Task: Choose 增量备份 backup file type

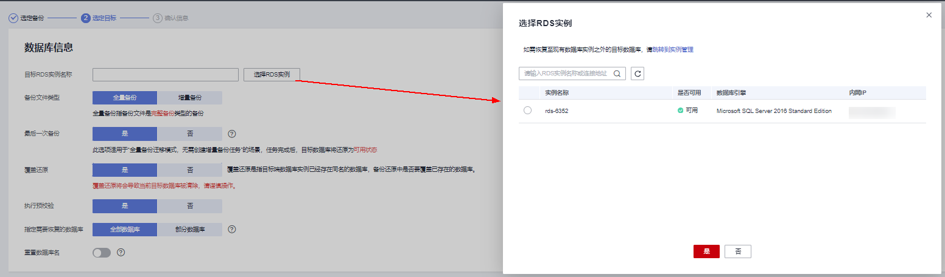Action: click(x=190, y=97)
